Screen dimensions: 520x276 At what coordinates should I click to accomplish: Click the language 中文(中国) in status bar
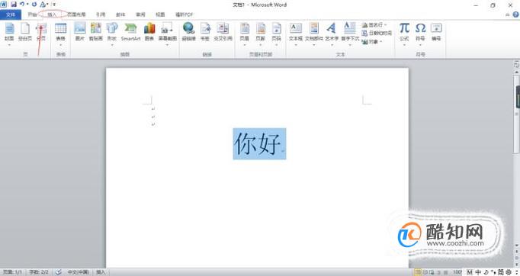click(x=78, y=272)
